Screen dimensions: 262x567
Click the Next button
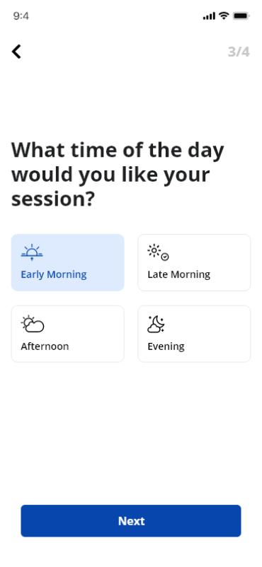[131, 521]
